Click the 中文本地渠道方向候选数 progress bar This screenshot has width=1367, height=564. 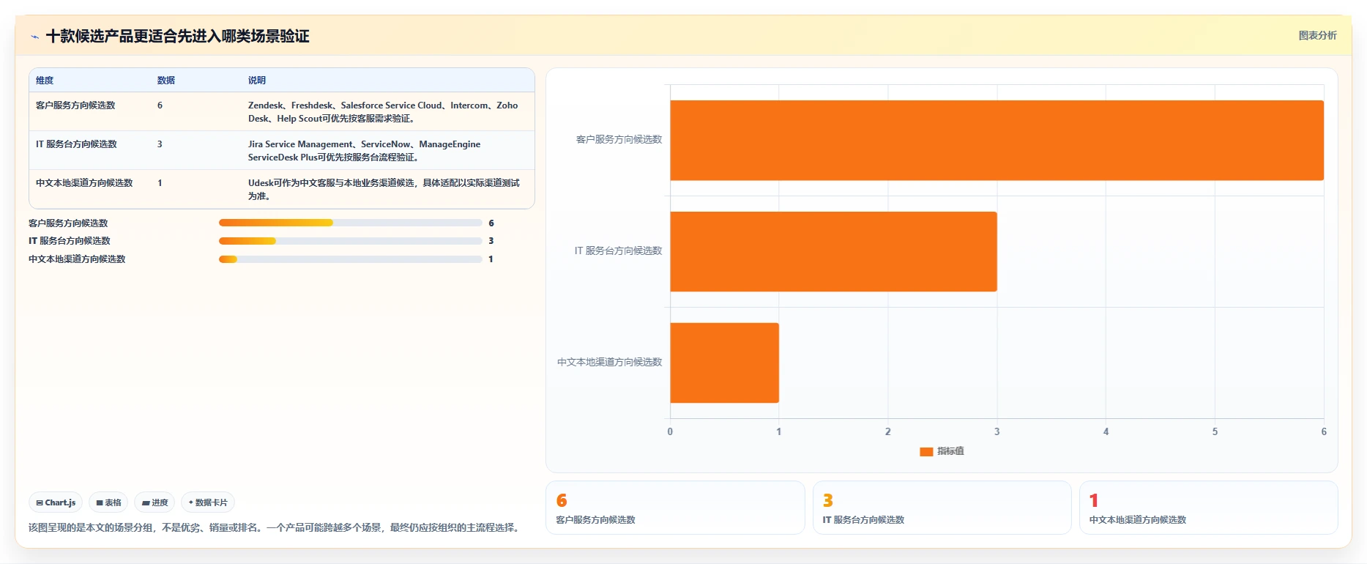(350, 259)
